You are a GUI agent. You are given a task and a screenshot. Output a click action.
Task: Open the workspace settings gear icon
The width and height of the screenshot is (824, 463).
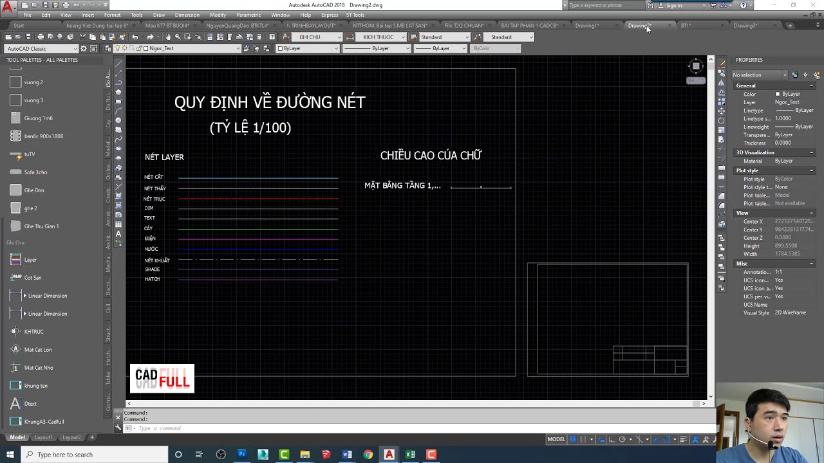(84, 48)
